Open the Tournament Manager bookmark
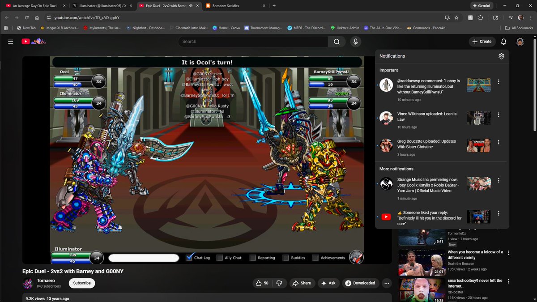Screen dimensions: 537x302 coord(263,28)
